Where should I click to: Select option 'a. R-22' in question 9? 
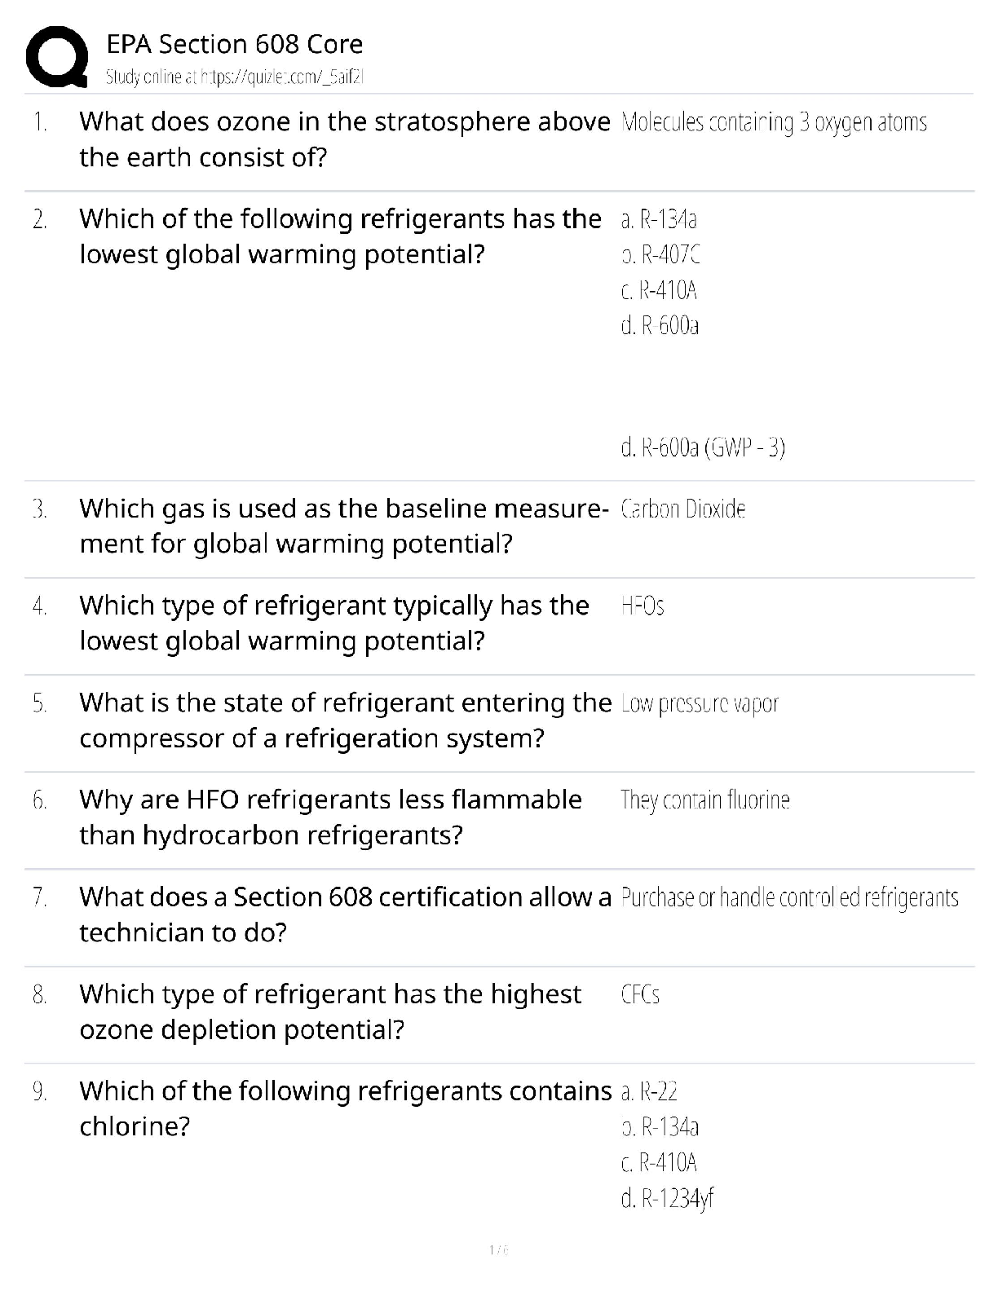point(649,1091)
